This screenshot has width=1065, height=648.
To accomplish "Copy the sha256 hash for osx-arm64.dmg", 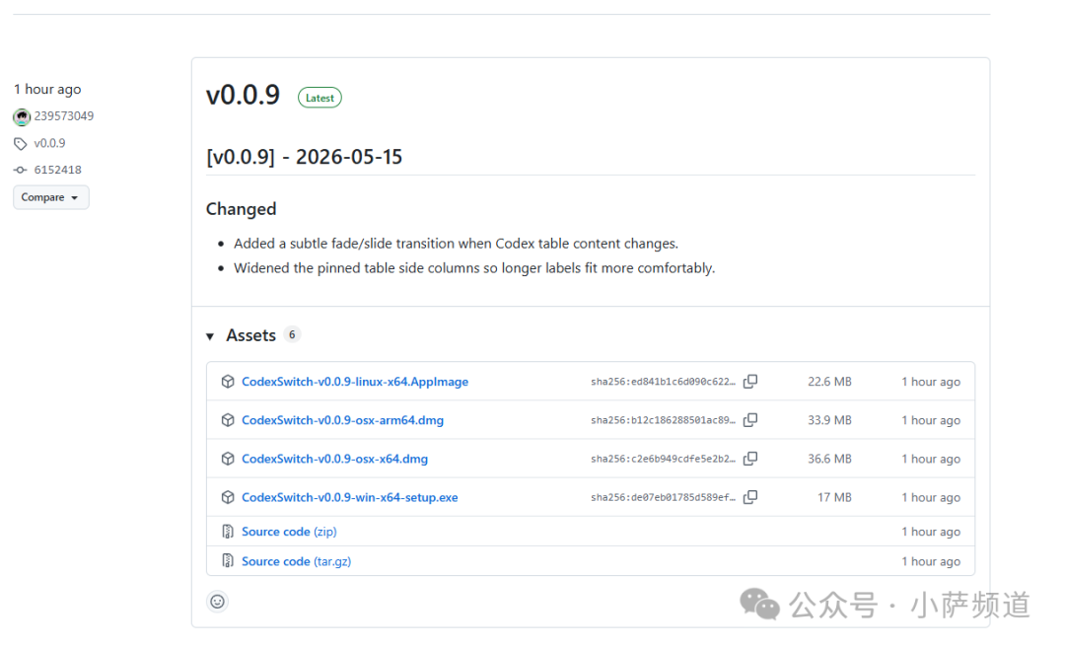I will [x=750, y=420].
